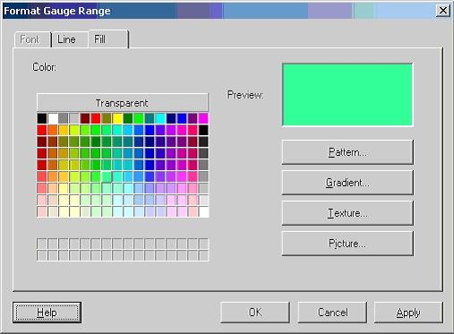The width and height of the screenshot is (454, 334).
Task: Apply the fill changes
Action: (x=408, y=313)
